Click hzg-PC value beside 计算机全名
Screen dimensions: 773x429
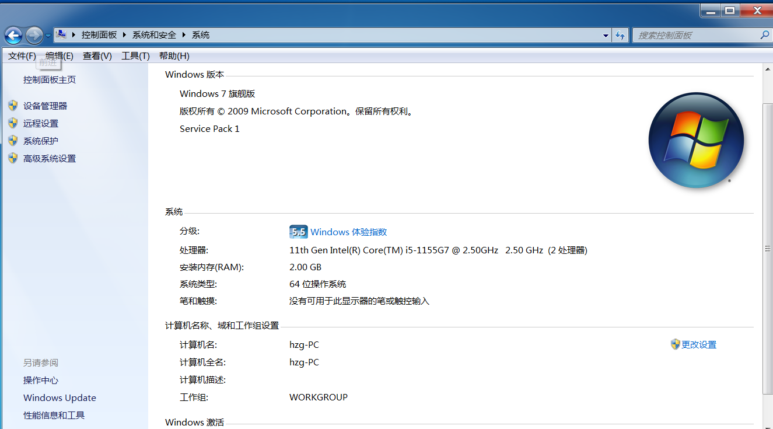coord(304,362)
